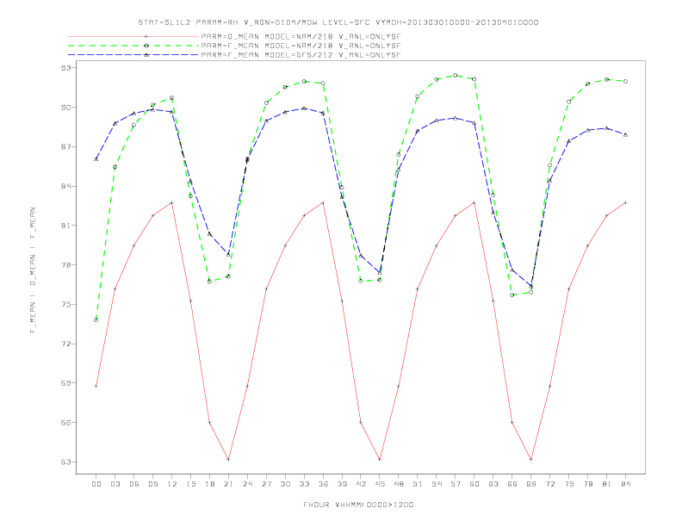The image size is (682, 527).
Task: Click the x-axis tick label 15
Action: pyautogui.click(x=190, y=484)
